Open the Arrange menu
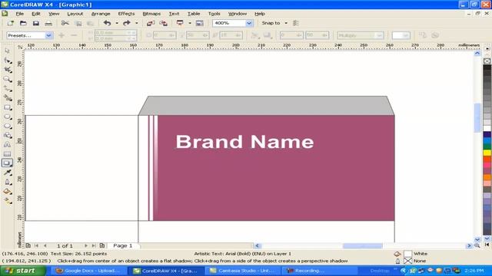Viewport: 492px width, 276px height. (101, 14)
